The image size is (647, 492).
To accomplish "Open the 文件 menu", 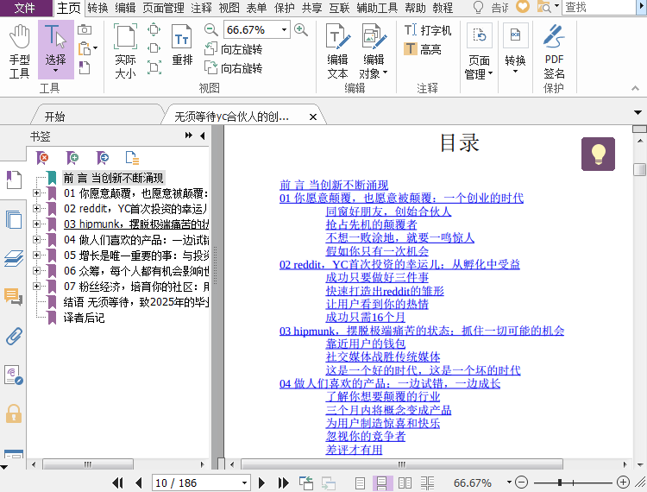I will click(25, 8).
